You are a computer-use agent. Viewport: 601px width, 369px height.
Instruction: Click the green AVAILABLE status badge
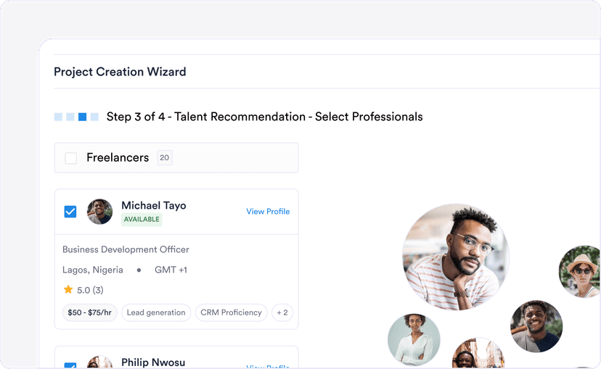click(142, 219)
